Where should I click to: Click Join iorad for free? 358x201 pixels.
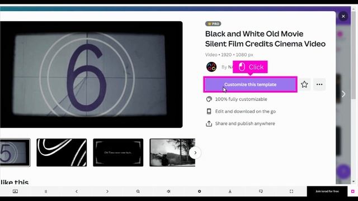pyautogui.click(x=327, y=191)
